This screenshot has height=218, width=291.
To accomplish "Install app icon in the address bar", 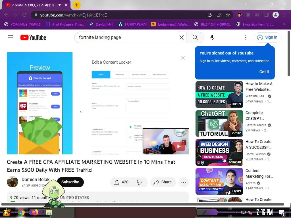I will (x=210, y=15).
